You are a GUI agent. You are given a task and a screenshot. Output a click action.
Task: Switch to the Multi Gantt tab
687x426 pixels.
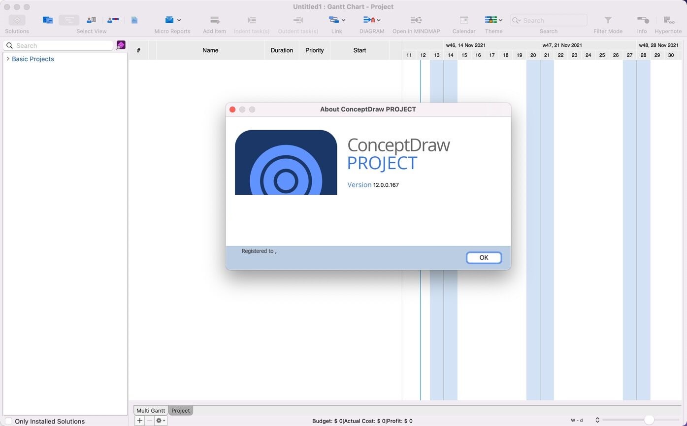pos(151,410)
